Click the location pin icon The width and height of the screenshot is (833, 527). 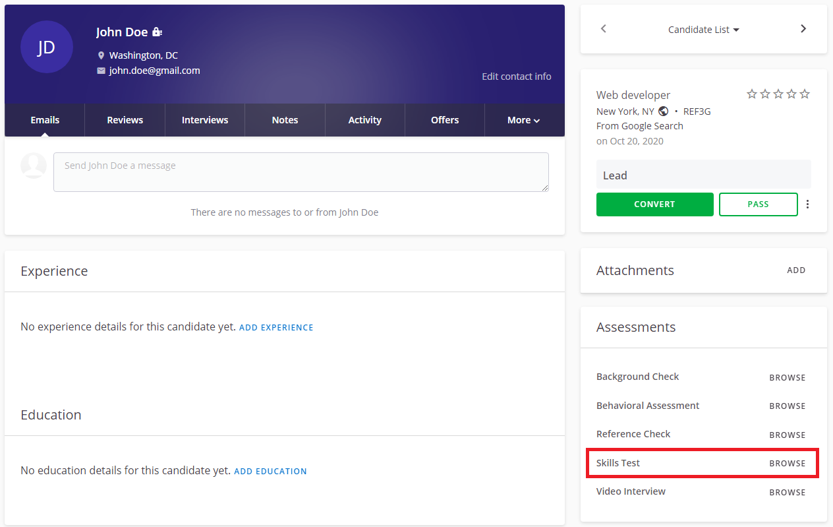pyautogui.click(x=101, y=55)
